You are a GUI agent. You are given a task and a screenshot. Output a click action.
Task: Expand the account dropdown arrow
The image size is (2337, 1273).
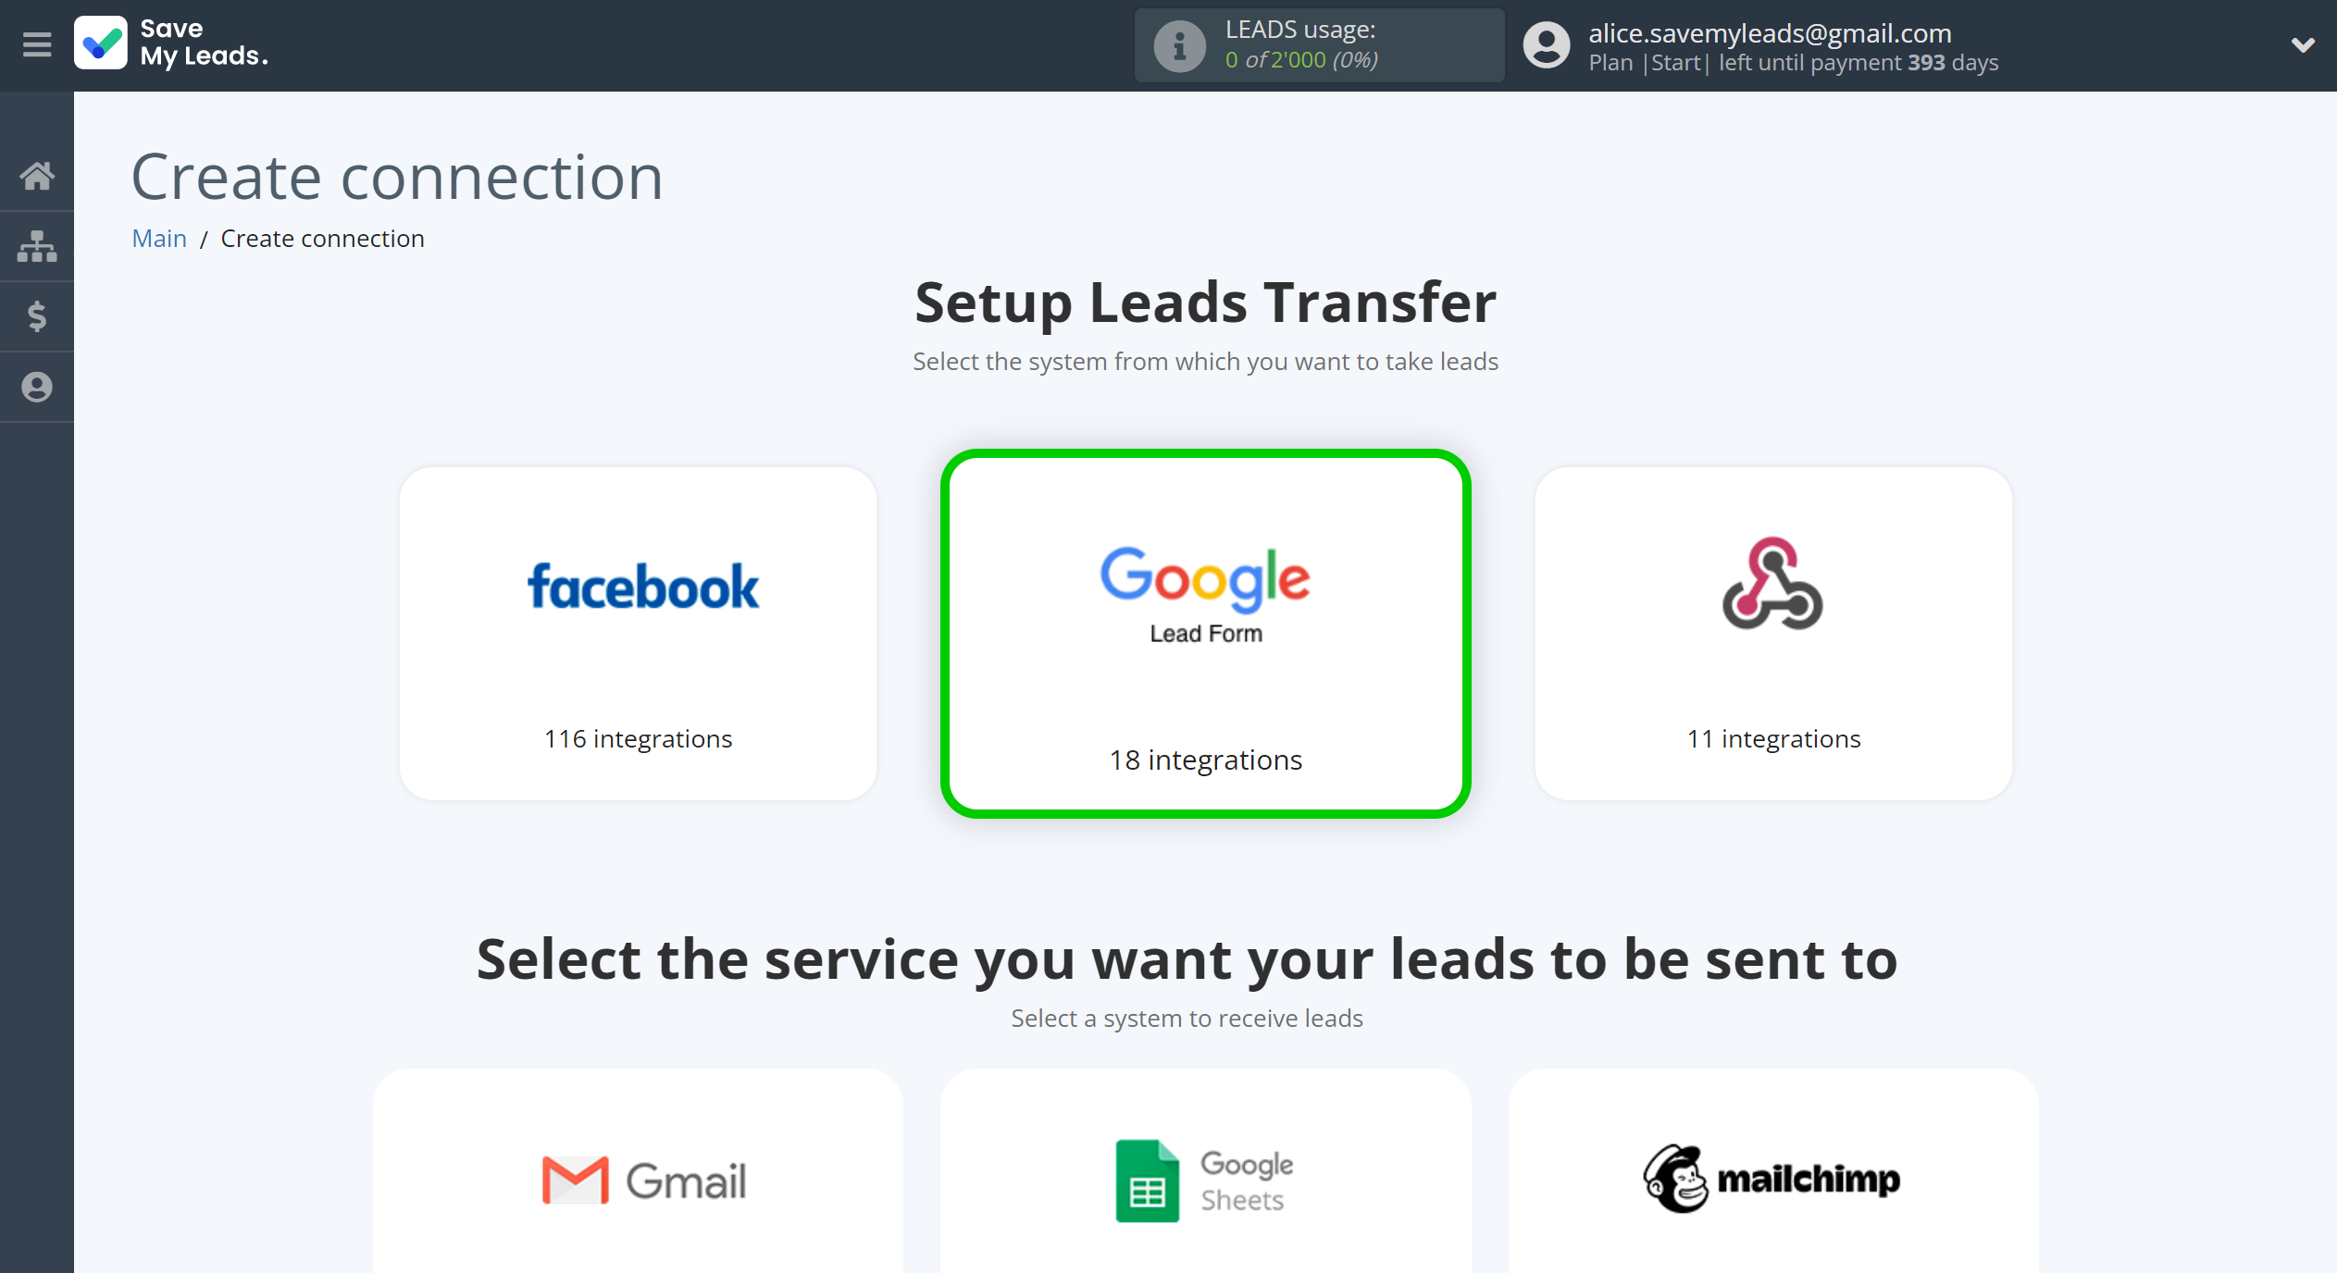tap(2303, 45)
